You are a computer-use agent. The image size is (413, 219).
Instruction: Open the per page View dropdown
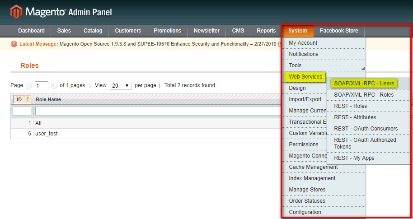click(120, 85)
